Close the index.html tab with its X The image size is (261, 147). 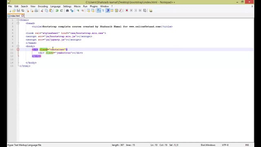coord(22,16)
